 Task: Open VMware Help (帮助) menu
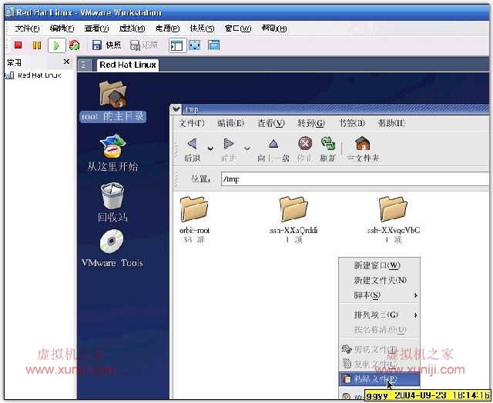coord(274,28)
